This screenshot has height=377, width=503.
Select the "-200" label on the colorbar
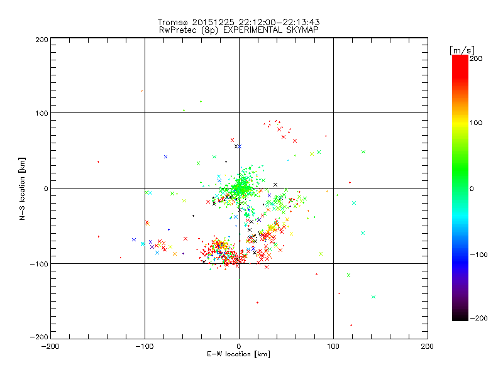(x=478, y=319)
